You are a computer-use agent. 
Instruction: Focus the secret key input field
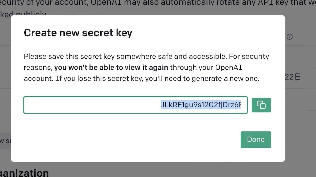click(135, 105)
